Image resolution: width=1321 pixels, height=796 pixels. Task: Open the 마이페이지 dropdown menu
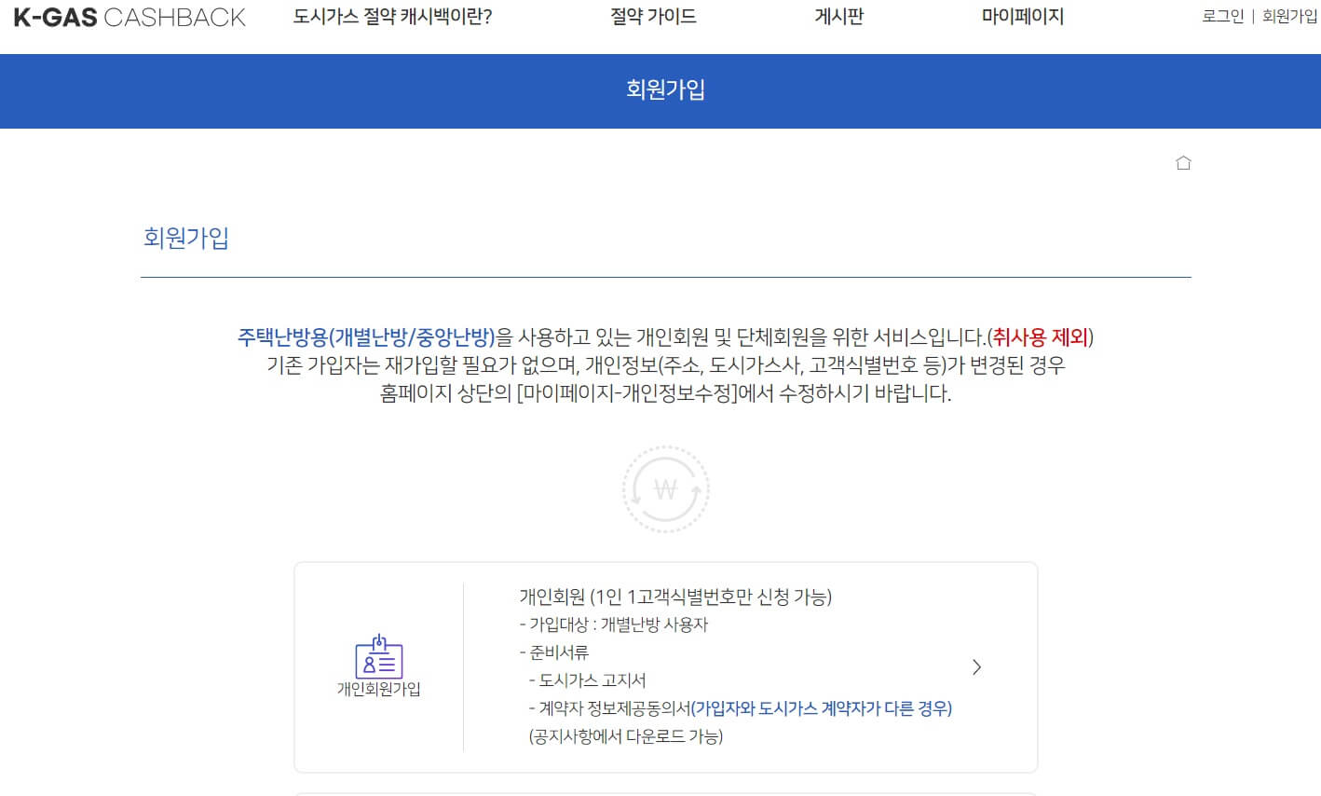(x=1022, y=16)
